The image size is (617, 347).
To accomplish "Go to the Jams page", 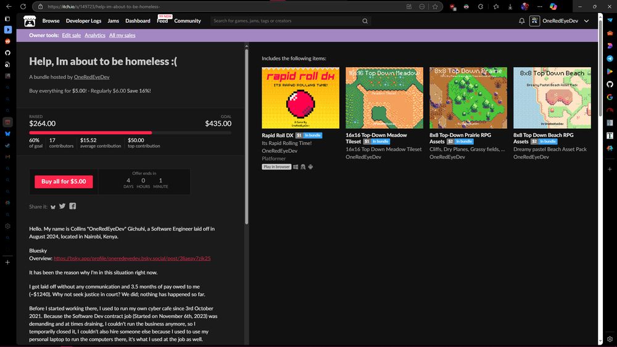I will 114,21.
